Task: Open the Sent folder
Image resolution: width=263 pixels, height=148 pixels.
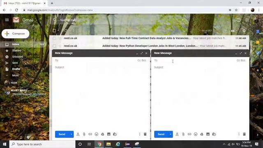Action: click(x=15, y=63)
